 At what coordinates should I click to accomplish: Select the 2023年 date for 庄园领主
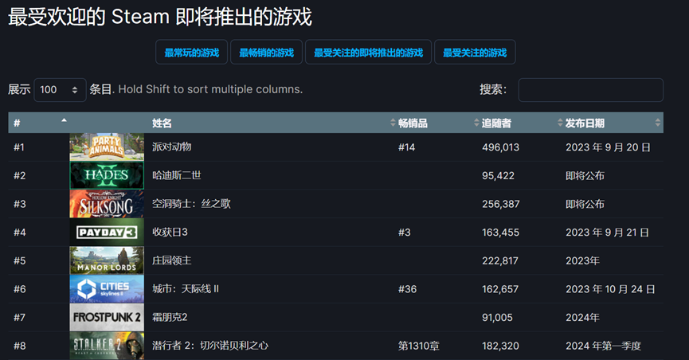click(x=582, y=260)
